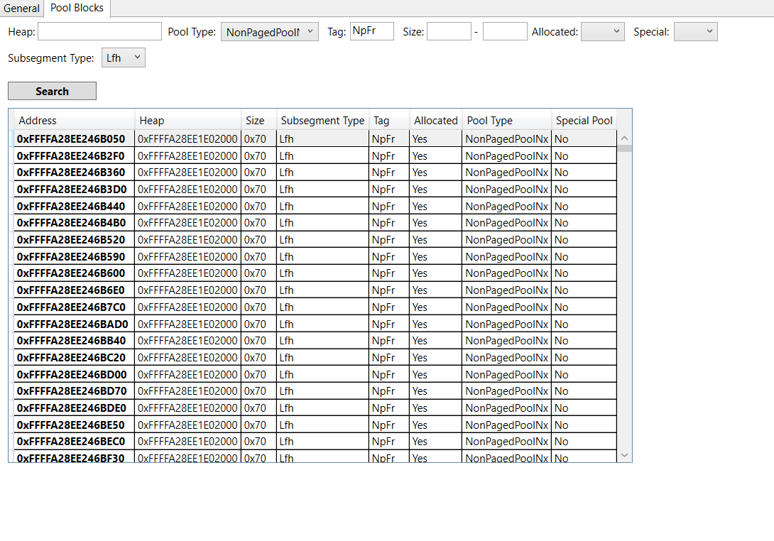Select the Pool Blocks tab
Screen dimensions: 774x541
(x=77, y=8)
